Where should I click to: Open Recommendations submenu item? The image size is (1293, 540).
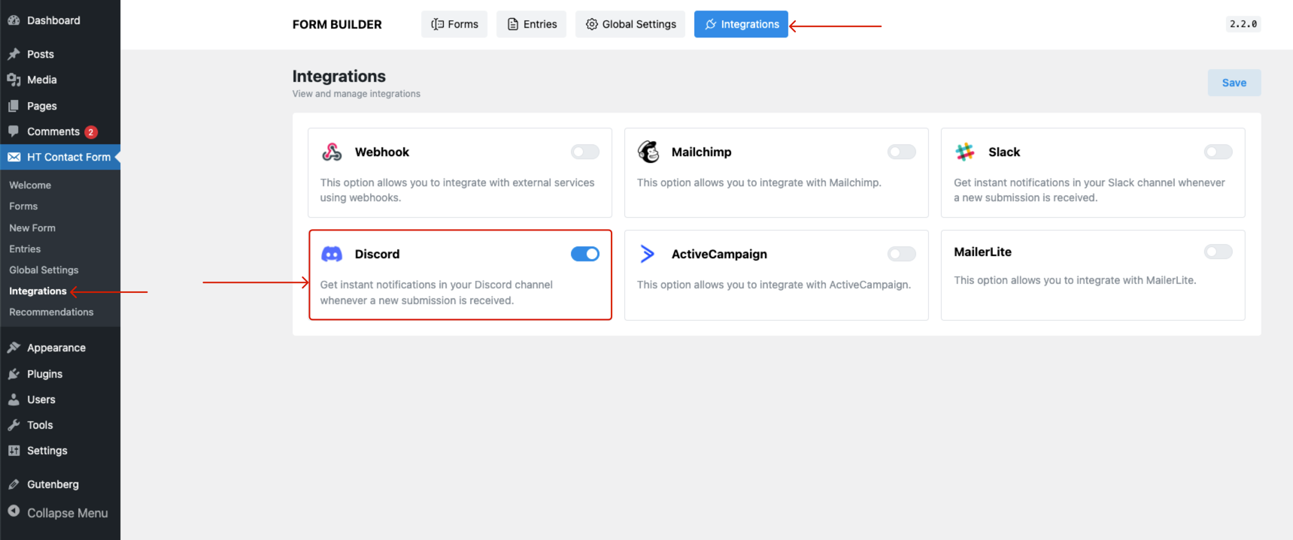pyautogui.click(x=51, y=312)
